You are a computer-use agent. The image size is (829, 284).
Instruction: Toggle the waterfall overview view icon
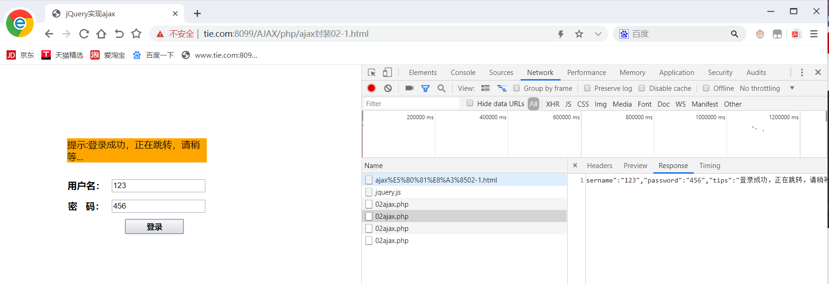point(502,88)
